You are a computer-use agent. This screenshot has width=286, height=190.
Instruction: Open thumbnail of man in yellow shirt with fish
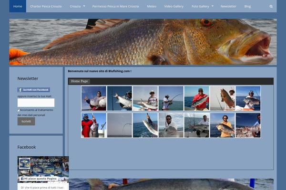(222, 125)
